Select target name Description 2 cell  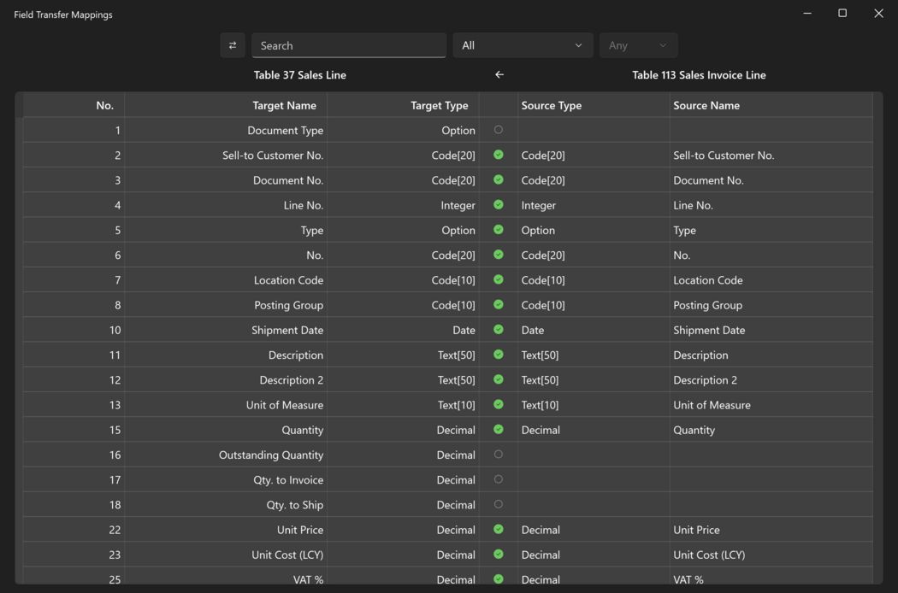pos(226,380)
